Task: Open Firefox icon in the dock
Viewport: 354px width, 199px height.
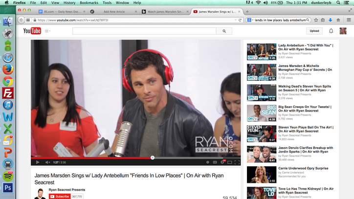Action: [8, 69]
